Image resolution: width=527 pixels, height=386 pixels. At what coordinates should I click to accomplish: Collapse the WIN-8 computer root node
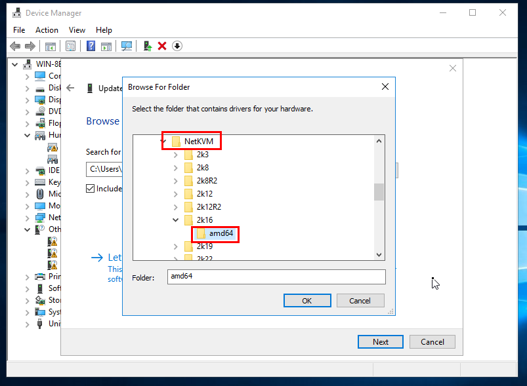click(x=15, y=64)
